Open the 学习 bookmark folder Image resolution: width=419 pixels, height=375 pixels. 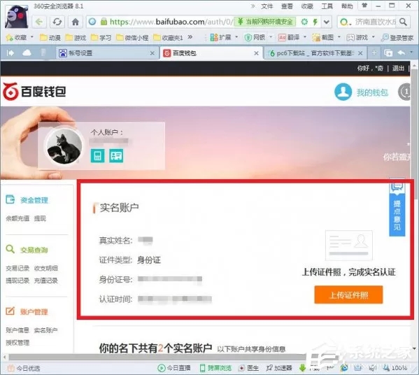(101, 38)
